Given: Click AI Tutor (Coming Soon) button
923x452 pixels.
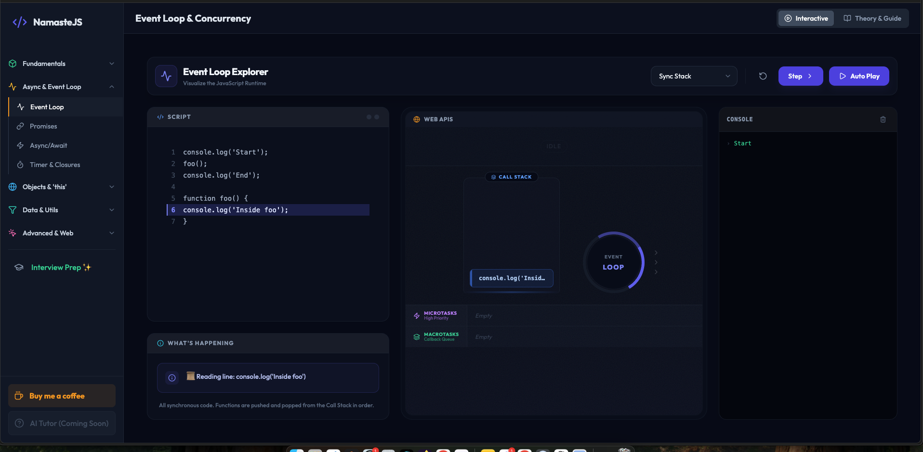Looking at the screenshot, I should pos(62,423).
